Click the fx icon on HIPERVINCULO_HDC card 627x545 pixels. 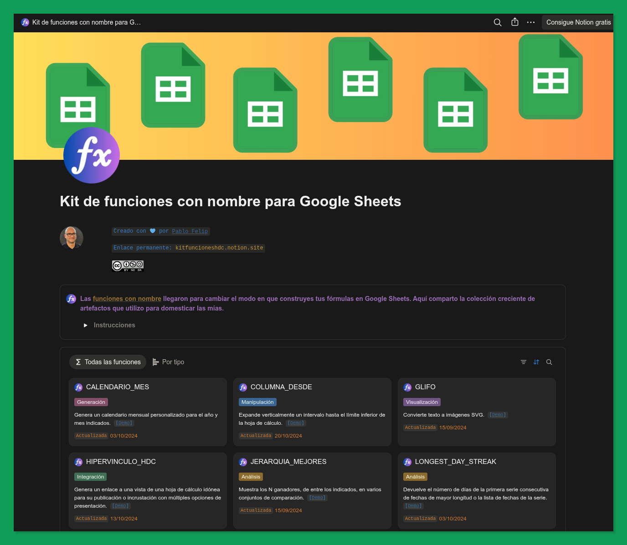pos(78,462)
